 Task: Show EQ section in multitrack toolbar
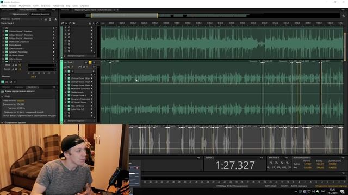(x=74, y=23)
